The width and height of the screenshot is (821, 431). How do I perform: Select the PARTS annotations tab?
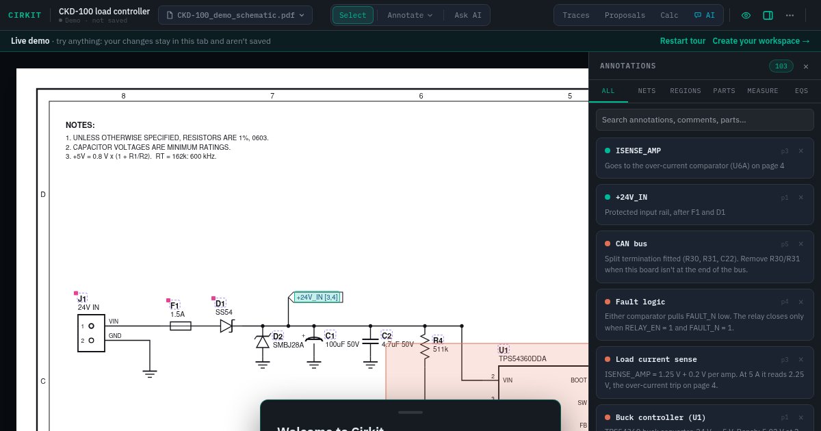[x=724, y=90]
